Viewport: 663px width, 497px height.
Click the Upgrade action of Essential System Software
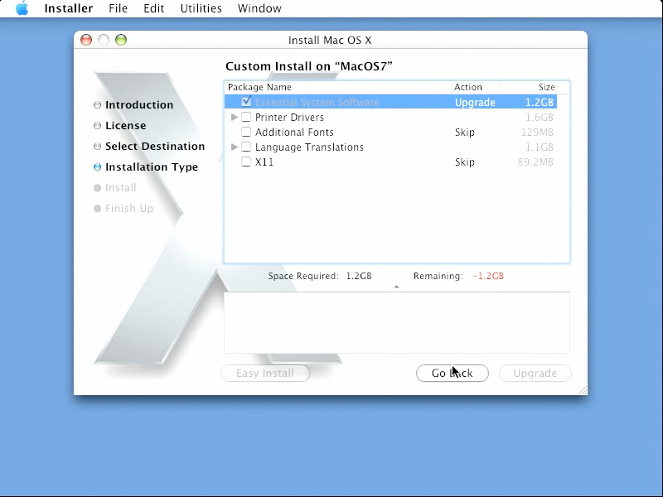pyautogui.click(x=475, y=103)
